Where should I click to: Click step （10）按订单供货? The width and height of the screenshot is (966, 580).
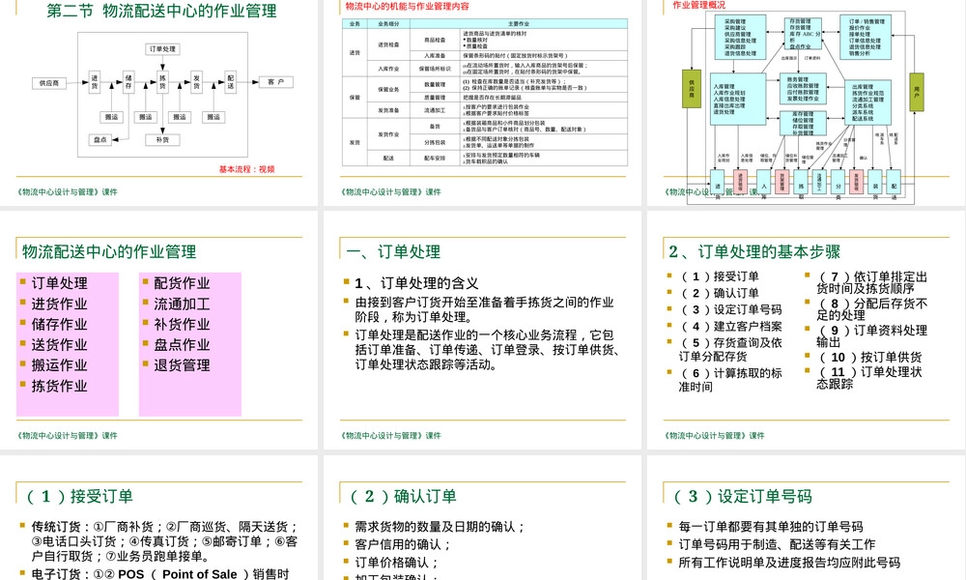click(869, 357)
